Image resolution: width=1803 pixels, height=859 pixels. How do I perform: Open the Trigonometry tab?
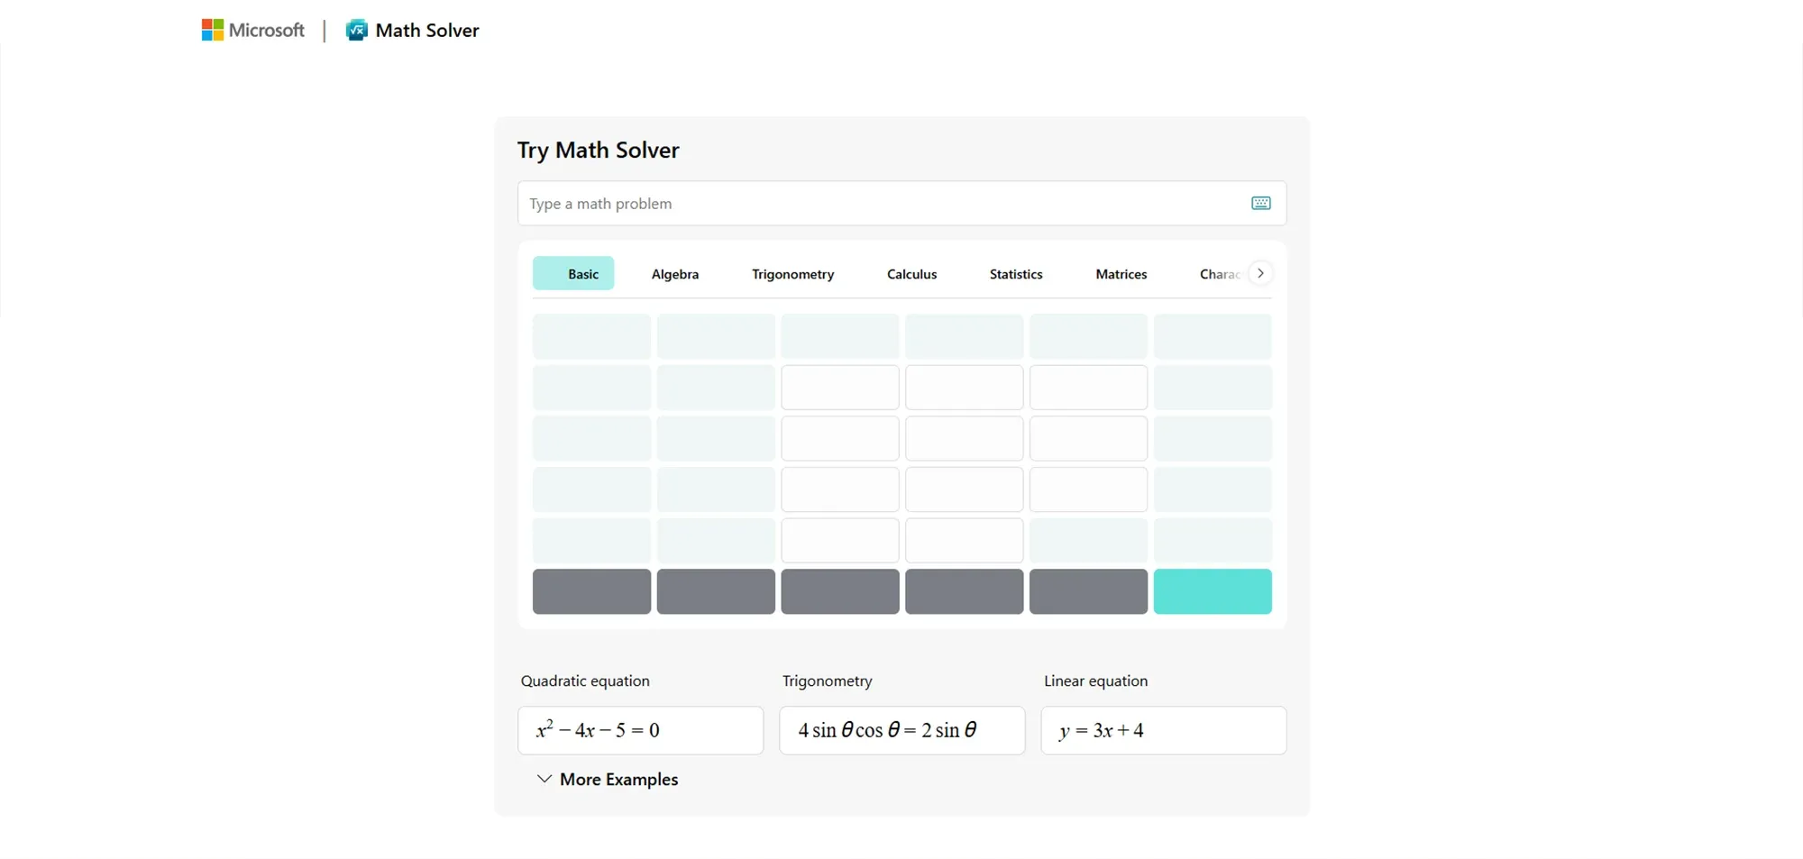click(793, 274)
